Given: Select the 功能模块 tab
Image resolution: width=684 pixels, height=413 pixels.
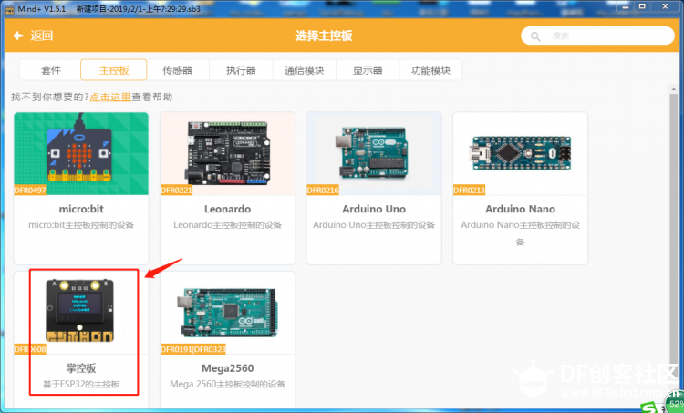Looking at the screenshot, I should coord(430,70).
